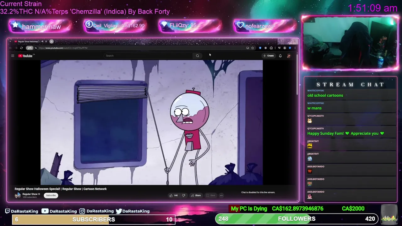
Task: Click the '189K subscribers' text
Action: pos(30,197)
